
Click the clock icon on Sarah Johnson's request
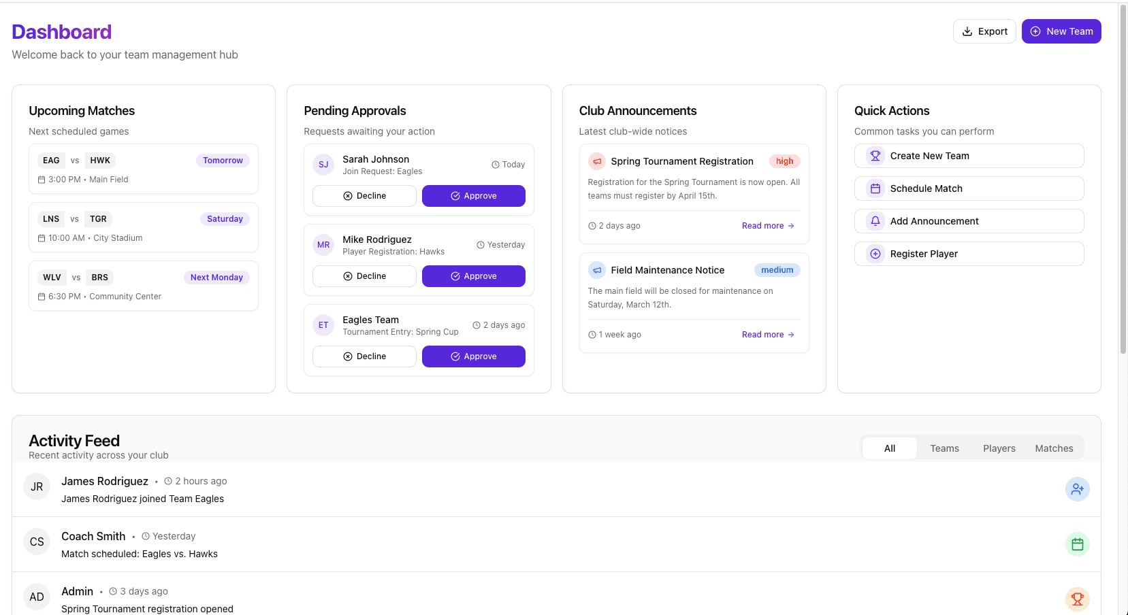pyautogui.click(x=495, y=164)
